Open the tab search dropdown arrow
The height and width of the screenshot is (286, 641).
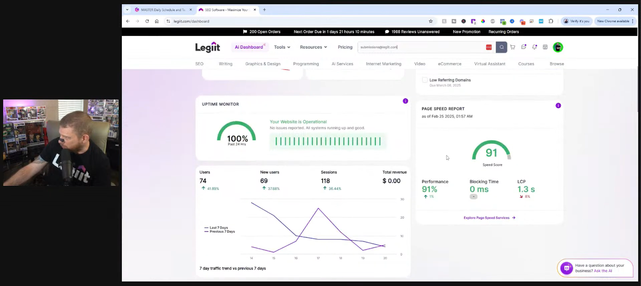tap(127, 10)
